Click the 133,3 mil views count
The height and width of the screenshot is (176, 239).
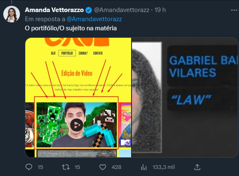click(164, 167)
